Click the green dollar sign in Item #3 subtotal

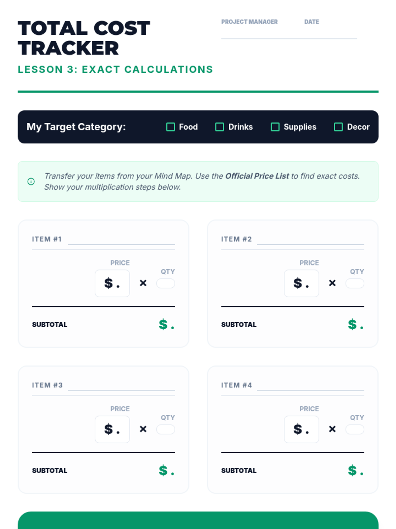point(163,470)
